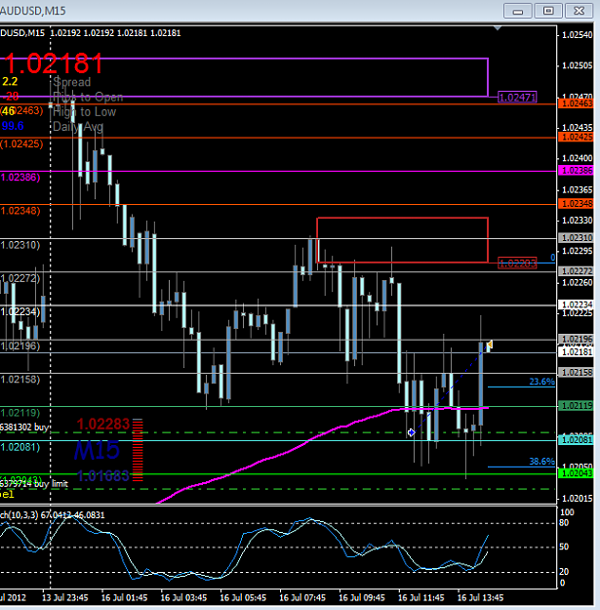Click the bright green 1.02043 price tag on axis
The image size is (600, 610).
[x=576, y=473]
